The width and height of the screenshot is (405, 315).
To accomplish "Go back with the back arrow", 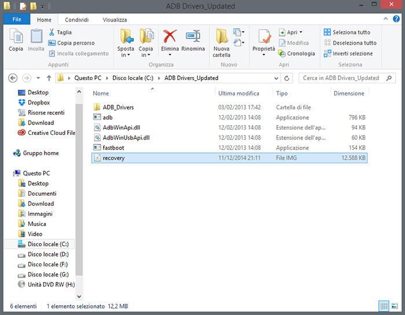I will [x=13, y=78].
